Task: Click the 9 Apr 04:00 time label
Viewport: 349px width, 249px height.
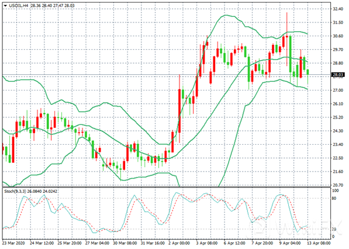Action: coord(290,243)
